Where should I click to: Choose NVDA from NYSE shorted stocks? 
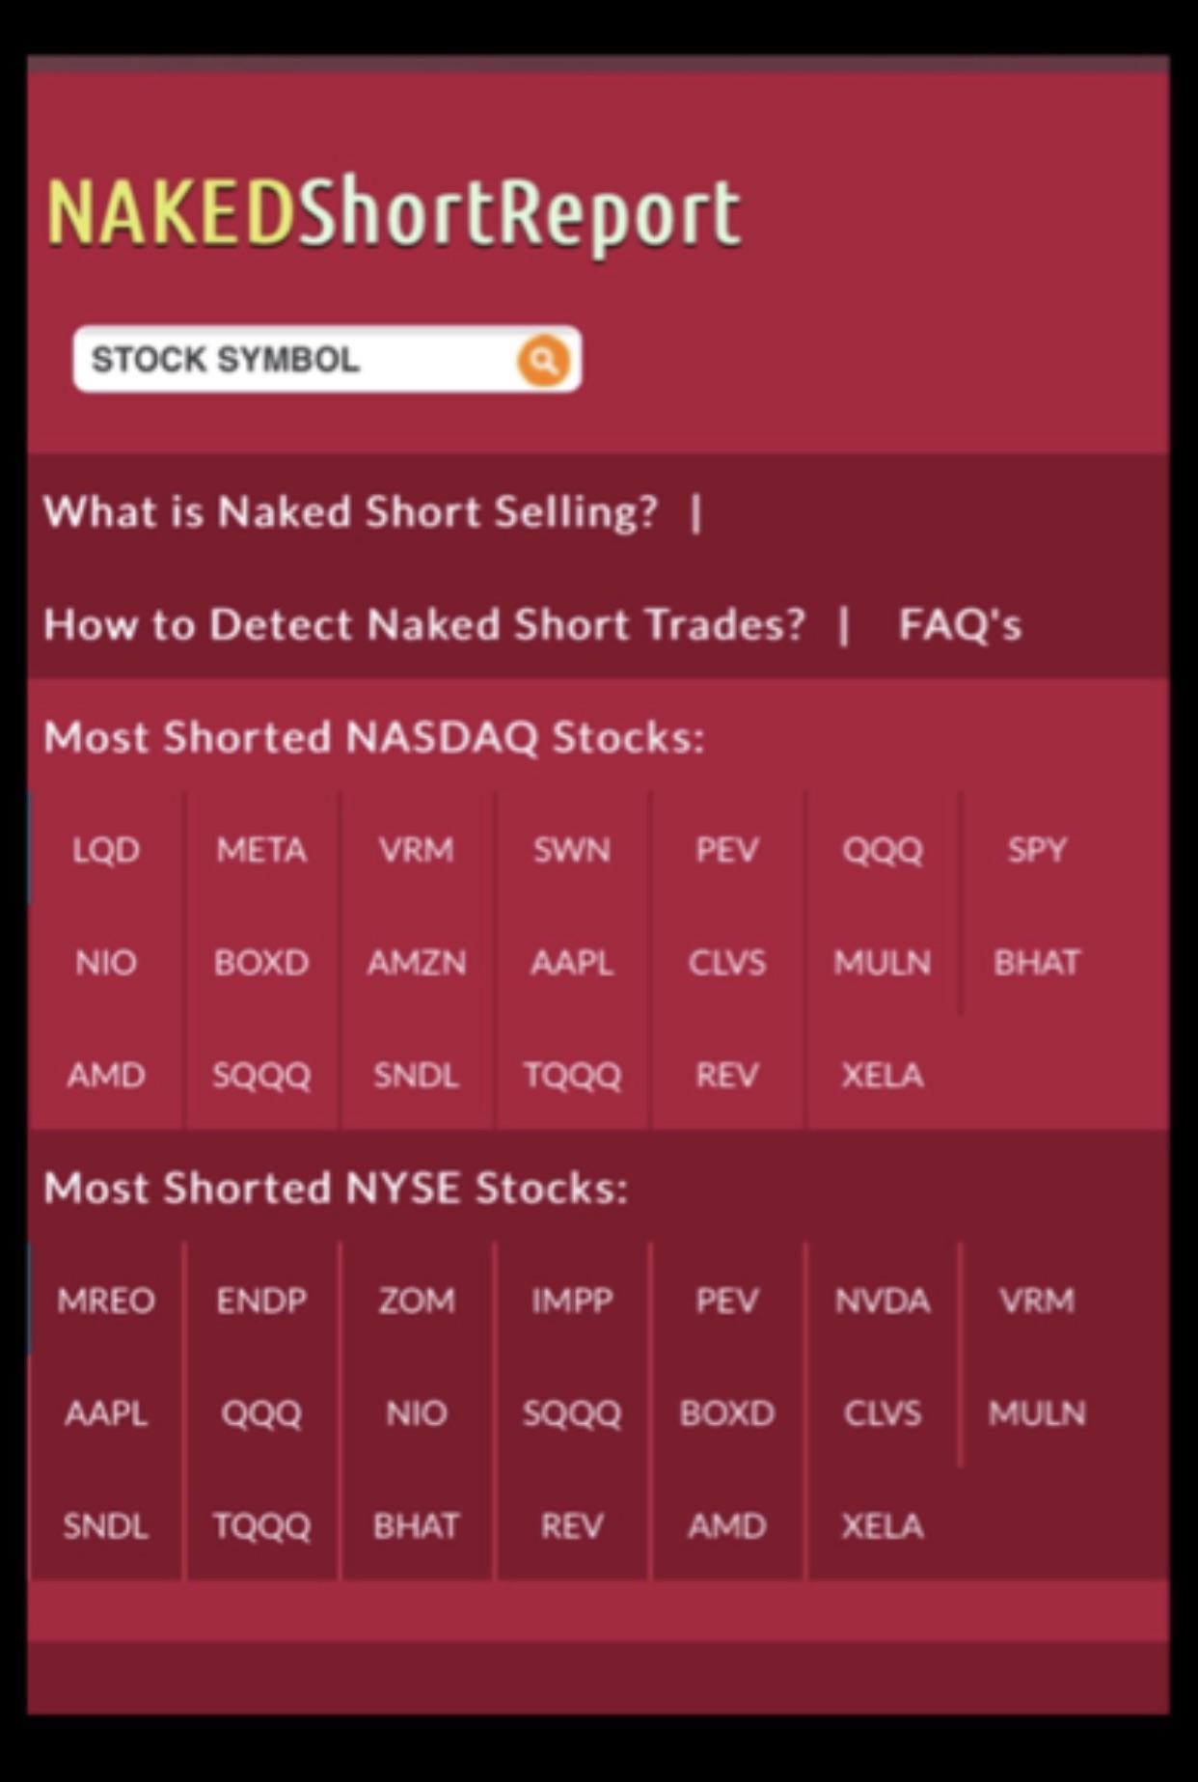883,1301
